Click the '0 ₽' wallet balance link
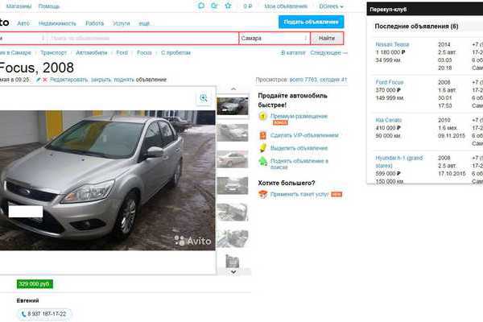 248,6
